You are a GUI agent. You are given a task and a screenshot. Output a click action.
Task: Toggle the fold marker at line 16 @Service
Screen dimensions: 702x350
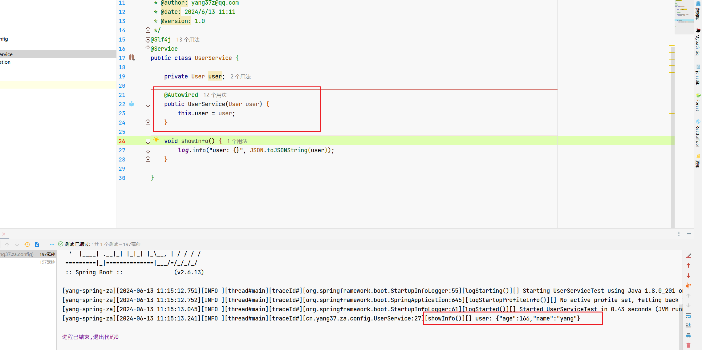tap(148, 49)
